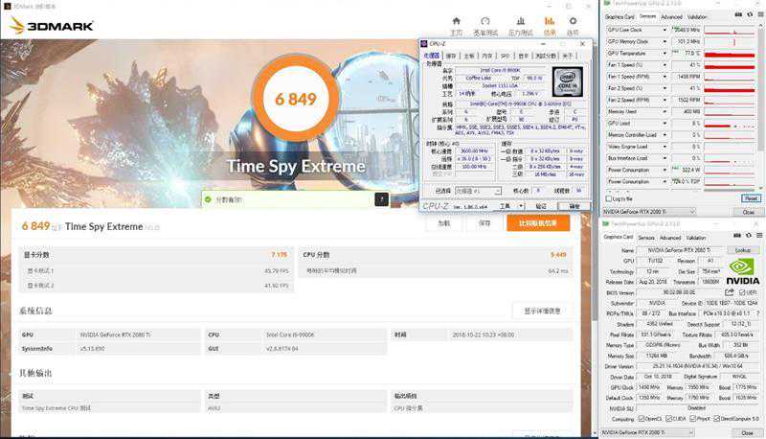Open SPD tab in CPU-Z
Viewport: 766px width, 439px height.
[x=505, y=56]
